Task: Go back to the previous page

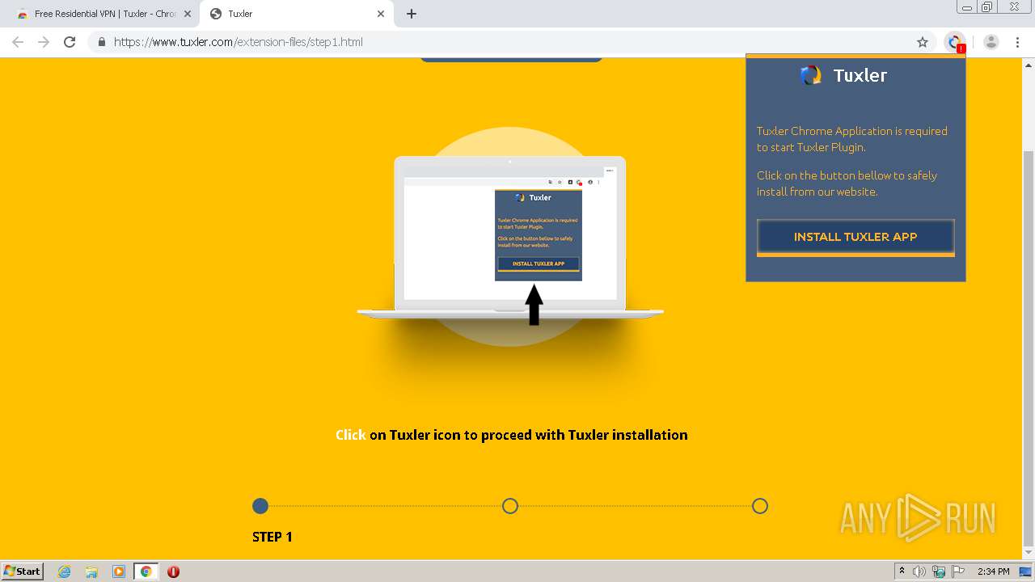Action: click(x=18, y=42)
